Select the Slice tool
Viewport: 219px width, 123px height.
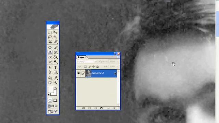(x=55, y=42)
